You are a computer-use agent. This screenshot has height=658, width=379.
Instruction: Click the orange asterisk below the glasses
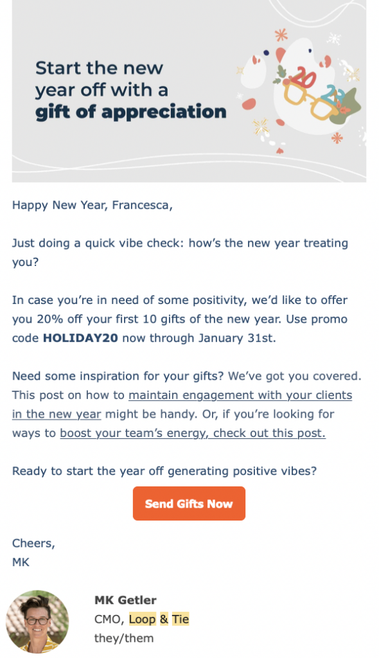tap(337, 138)
